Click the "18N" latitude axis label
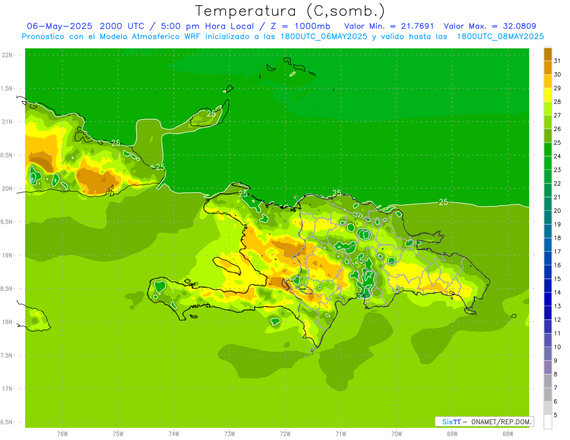 click(8, 322)
